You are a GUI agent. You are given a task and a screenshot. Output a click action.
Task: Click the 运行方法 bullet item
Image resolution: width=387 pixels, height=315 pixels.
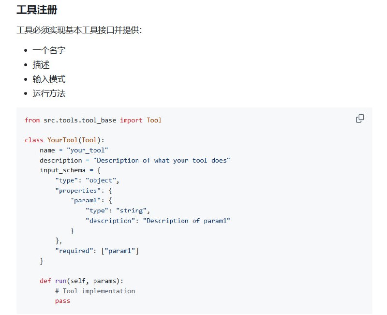point(49,94)
